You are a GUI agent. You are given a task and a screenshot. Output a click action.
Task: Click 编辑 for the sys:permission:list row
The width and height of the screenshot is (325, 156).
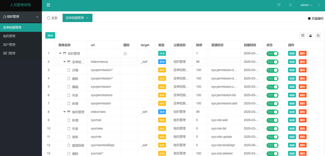(x=292, y=95)
